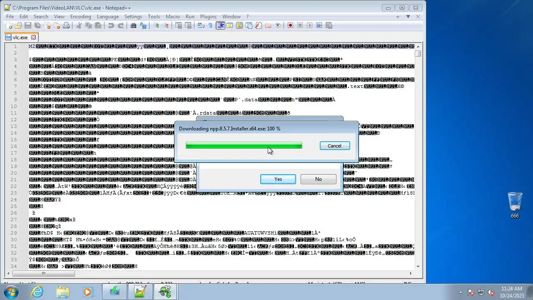Click the green download progress bar

[x=244, y=145]
